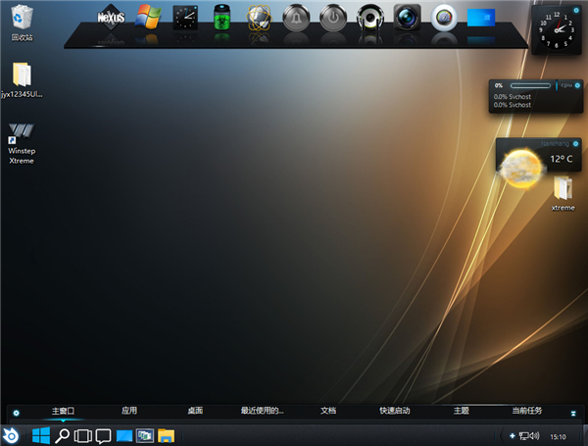Select the 快速启动 tab
This screenshot has height=446, width=588.
click(394, 411)
